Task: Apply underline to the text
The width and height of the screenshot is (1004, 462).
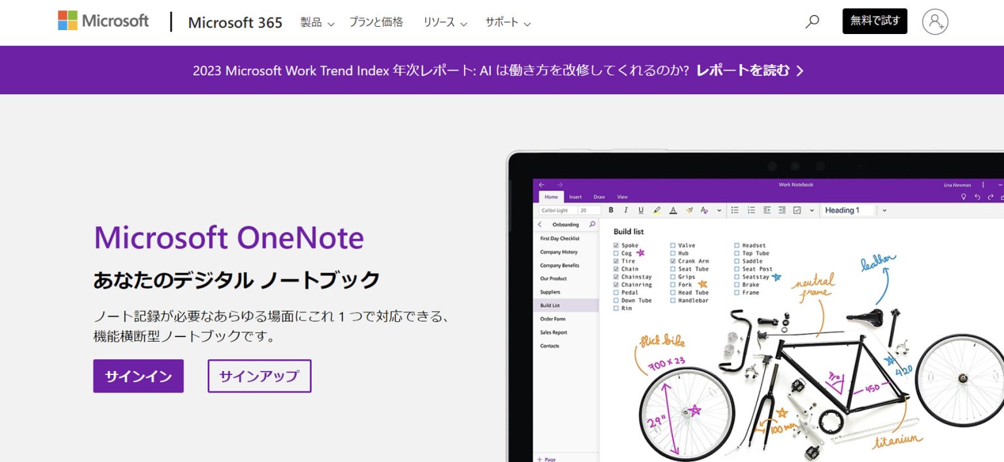Action: 641,210
